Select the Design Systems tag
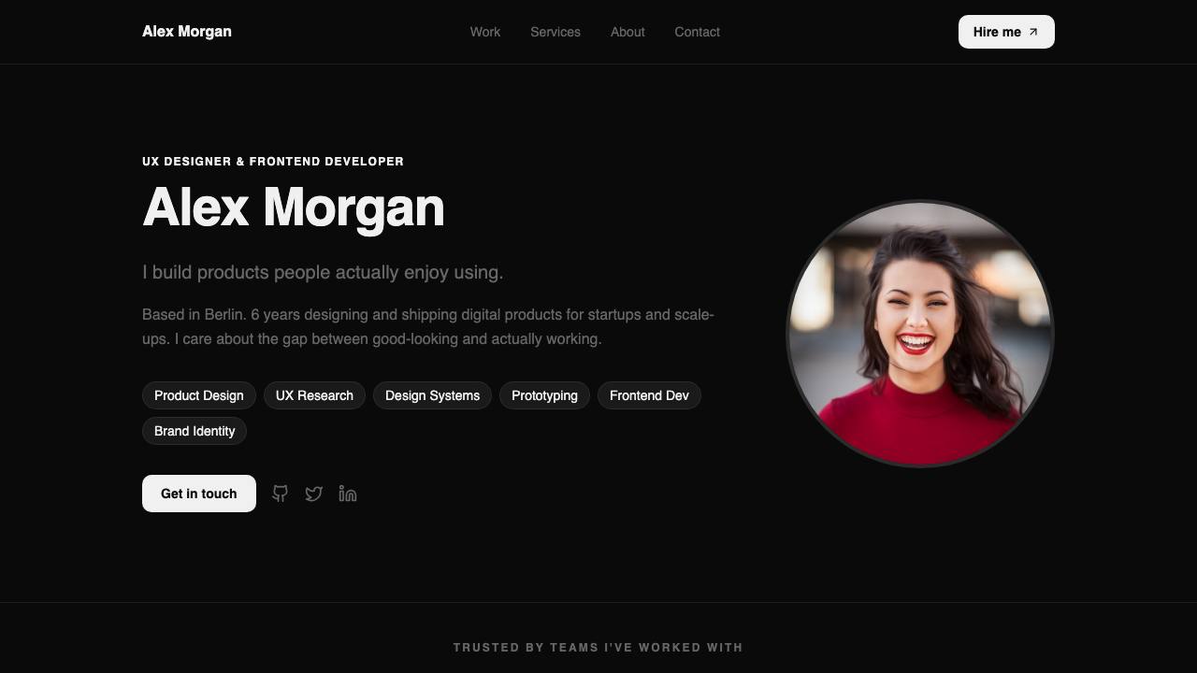Viewport: 1197px width, 673px height. 432,395
